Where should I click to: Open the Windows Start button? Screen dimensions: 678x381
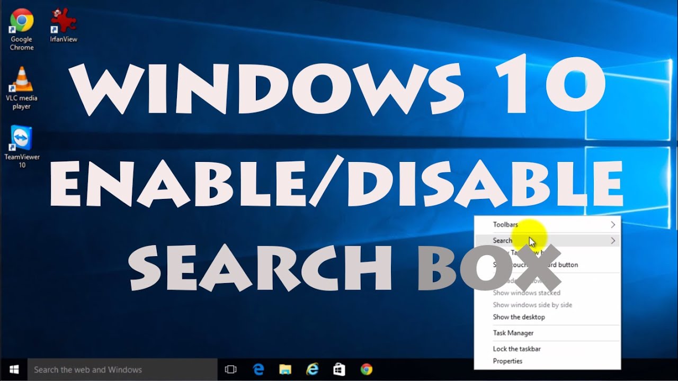[x=13, y=369]
